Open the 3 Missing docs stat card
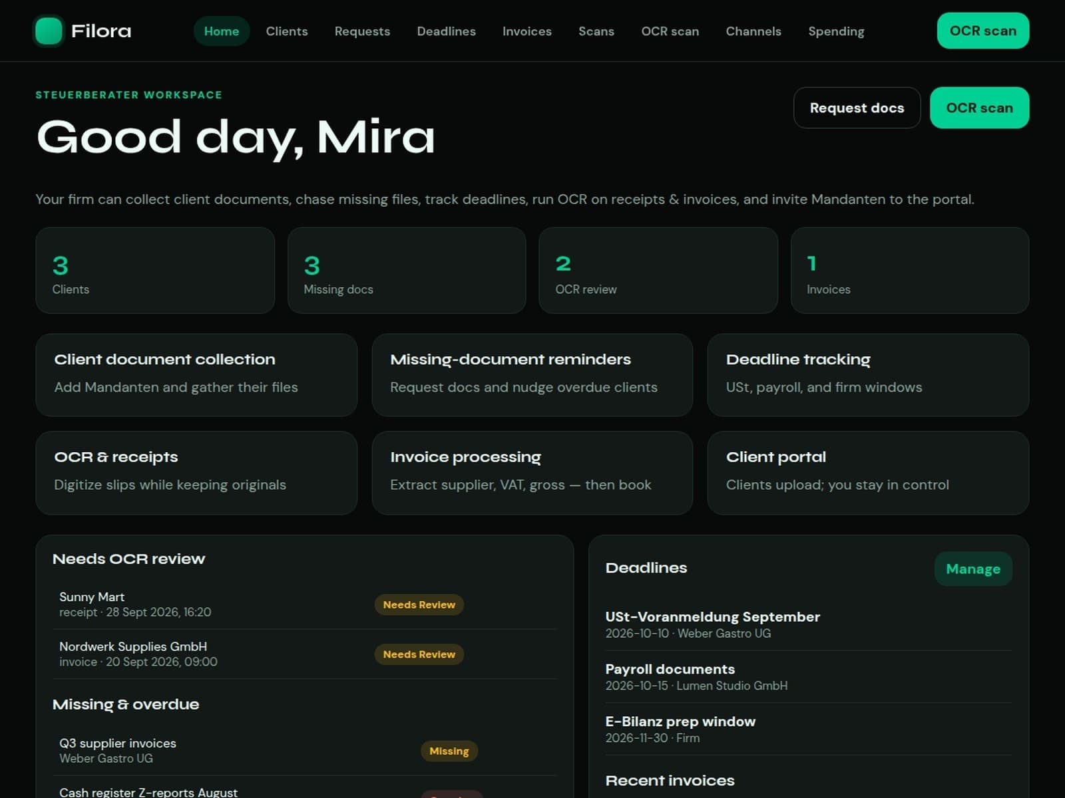Image resolution: width=1065 pixels, height=798 pixels. pyautogui.click(x=407, y=271)
